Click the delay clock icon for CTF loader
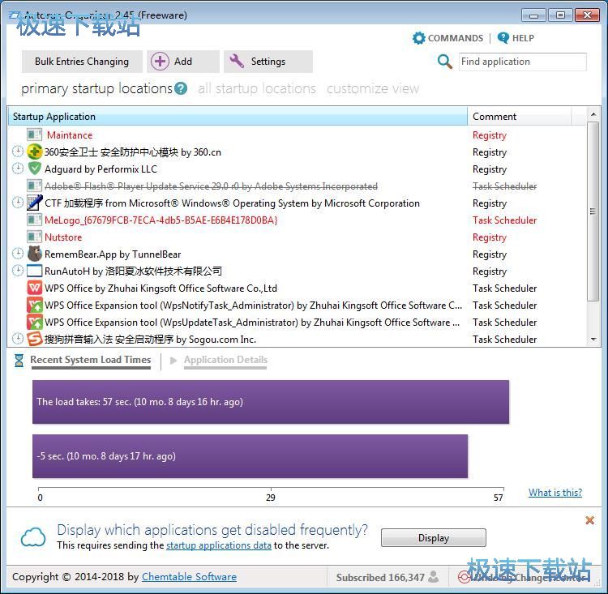The width and height of the screenshot is (608, 594). [18, 203]
